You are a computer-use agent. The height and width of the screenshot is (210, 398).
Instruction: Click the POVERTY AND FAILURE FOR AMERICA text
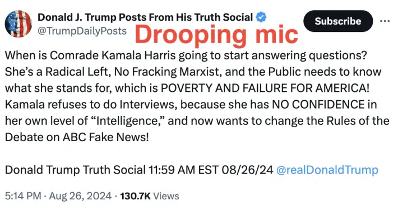click(x=265, y=88)
